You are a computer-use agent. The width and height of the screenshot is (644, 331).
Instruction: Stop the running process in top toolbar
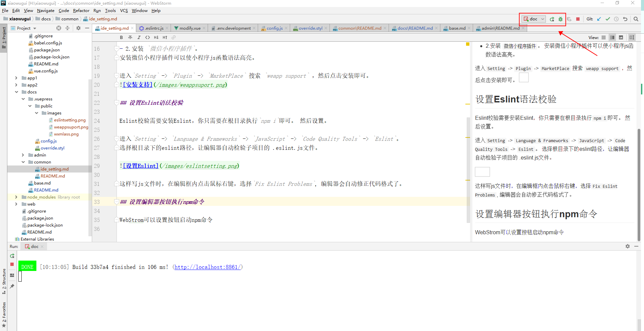pos(578,19)
